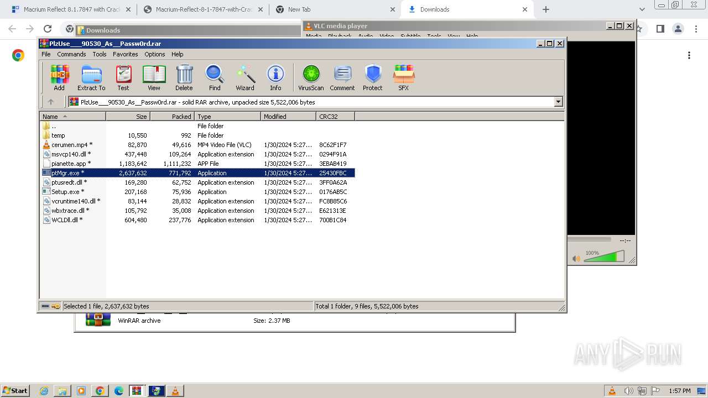Launch the Wizard tool
The width and height of the screenshot is (708, 398).
point(245,77)
